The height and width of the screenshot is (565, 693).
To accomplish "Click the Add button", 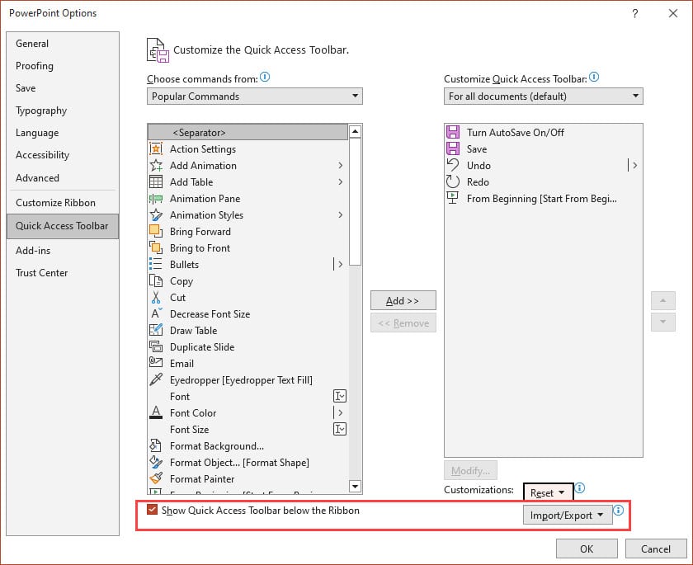I will pos(403,300).
